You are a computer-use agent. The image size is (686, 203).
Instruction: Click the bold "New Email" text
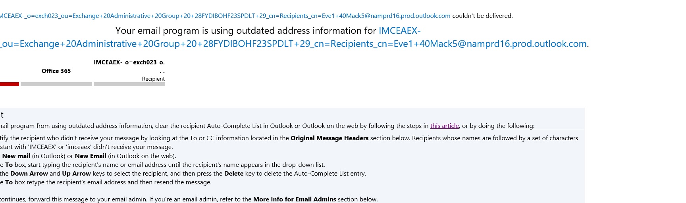point(91,156)
